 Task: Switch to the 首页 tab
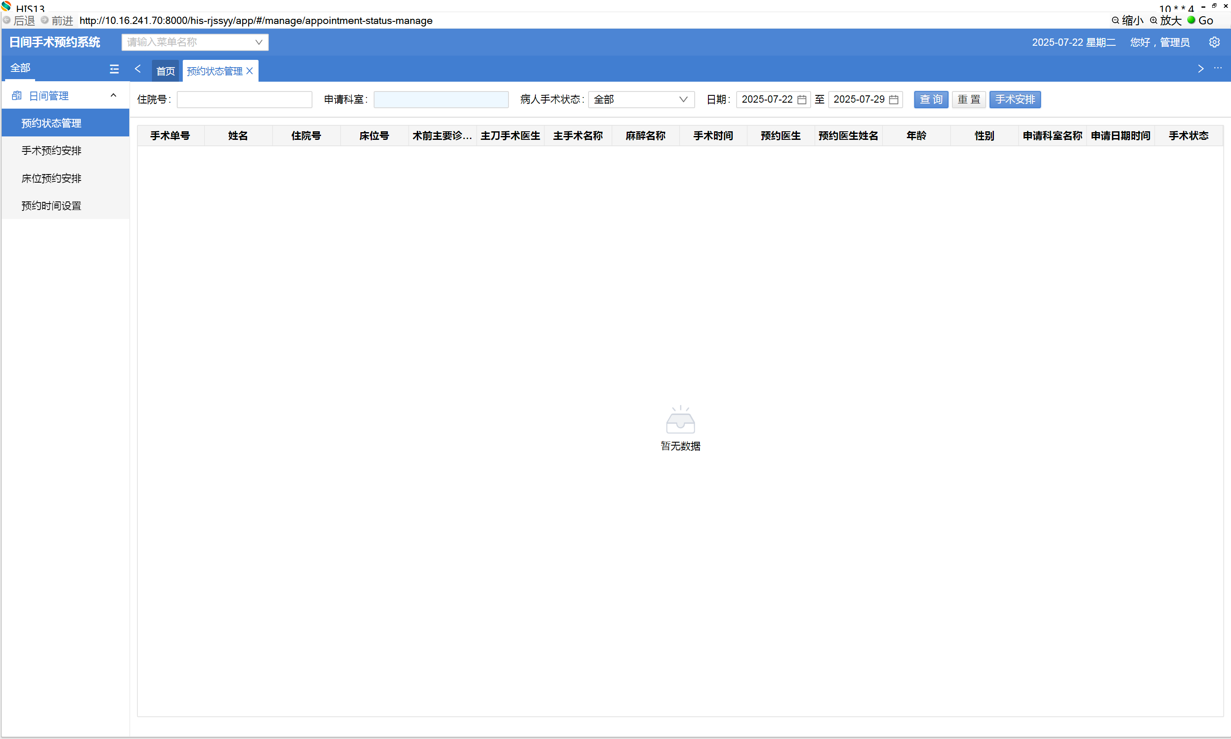[x=166, y=71]
